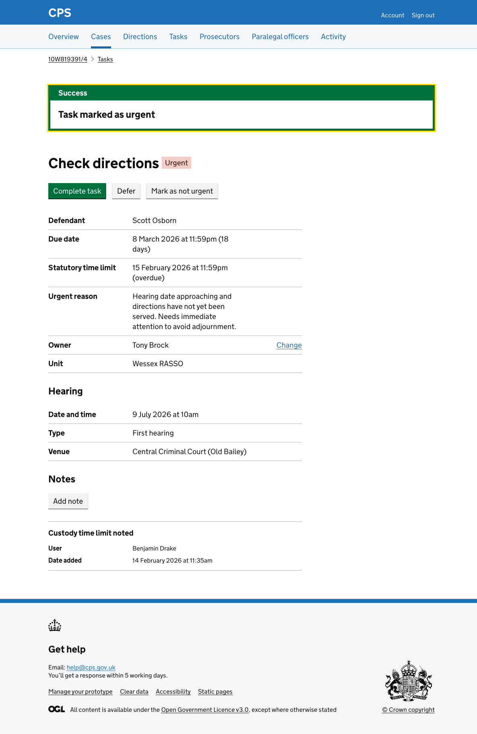Open Manage your prototype link
Image resolution: width=477 pixels, height=734 pixels.
pos(81,692)
